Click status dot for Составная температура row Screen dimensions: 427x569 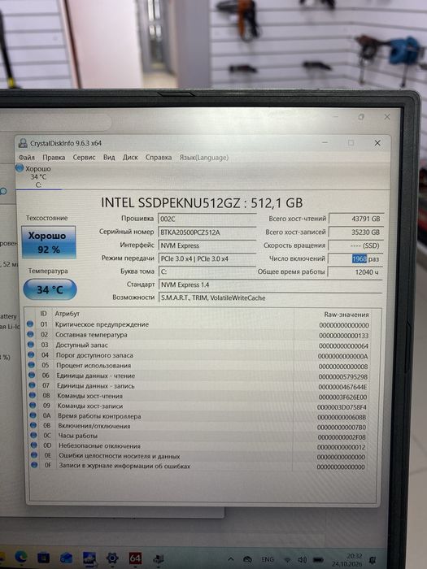(31, 334)
